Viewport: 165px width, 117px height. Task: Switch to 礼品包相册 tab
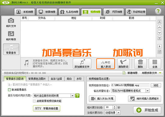(69, 12)
